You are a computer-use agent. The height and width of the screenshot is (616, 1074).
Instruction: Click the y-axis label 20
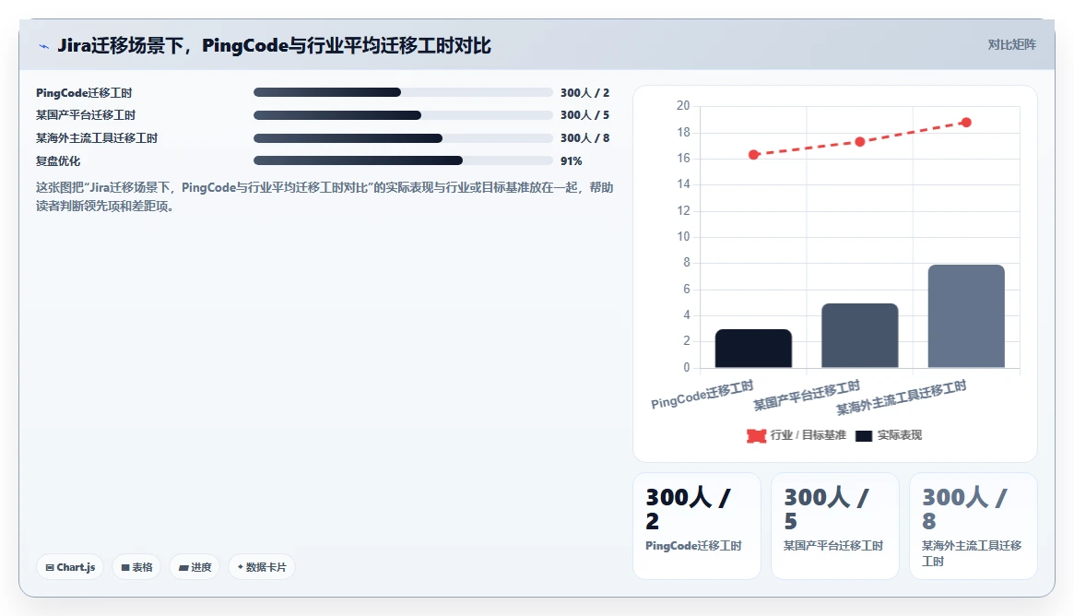683,105
